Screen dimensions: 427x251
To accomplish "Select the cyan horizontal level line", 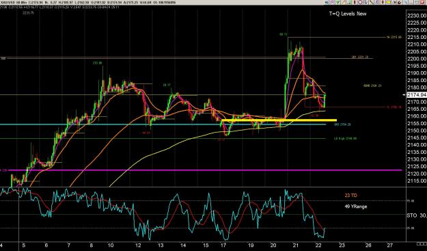I will pyautogui.click(x=163, y=124).
